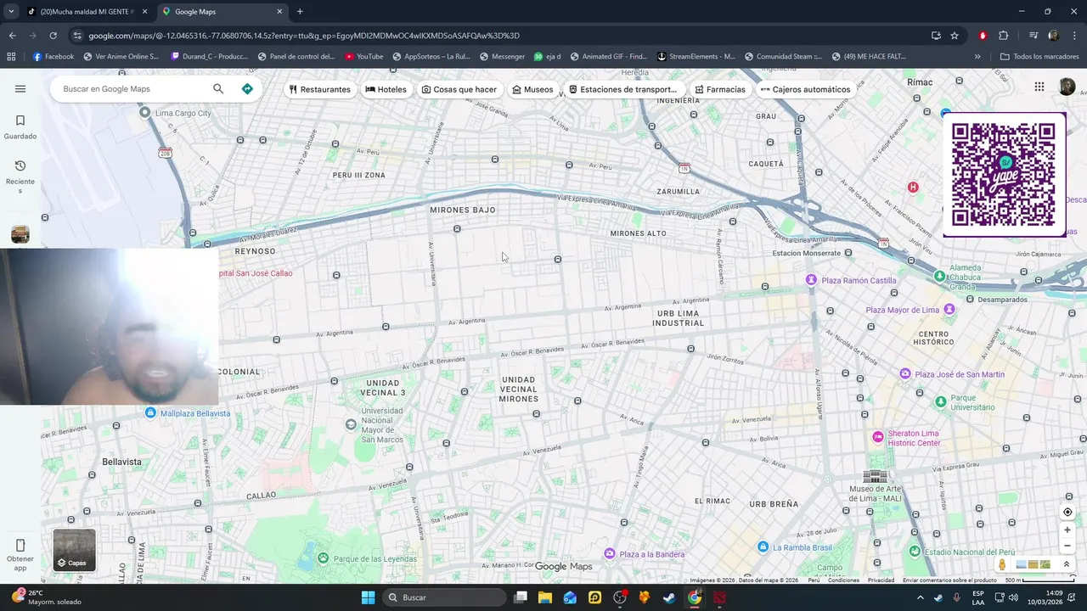Open the Capas layers switcher
This screenshot has height=611, width=1087.
coord(74,550)
